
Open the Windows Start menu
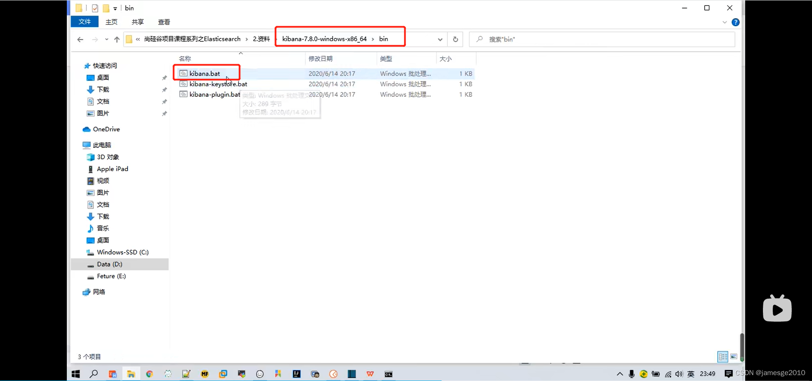point(76,374)
